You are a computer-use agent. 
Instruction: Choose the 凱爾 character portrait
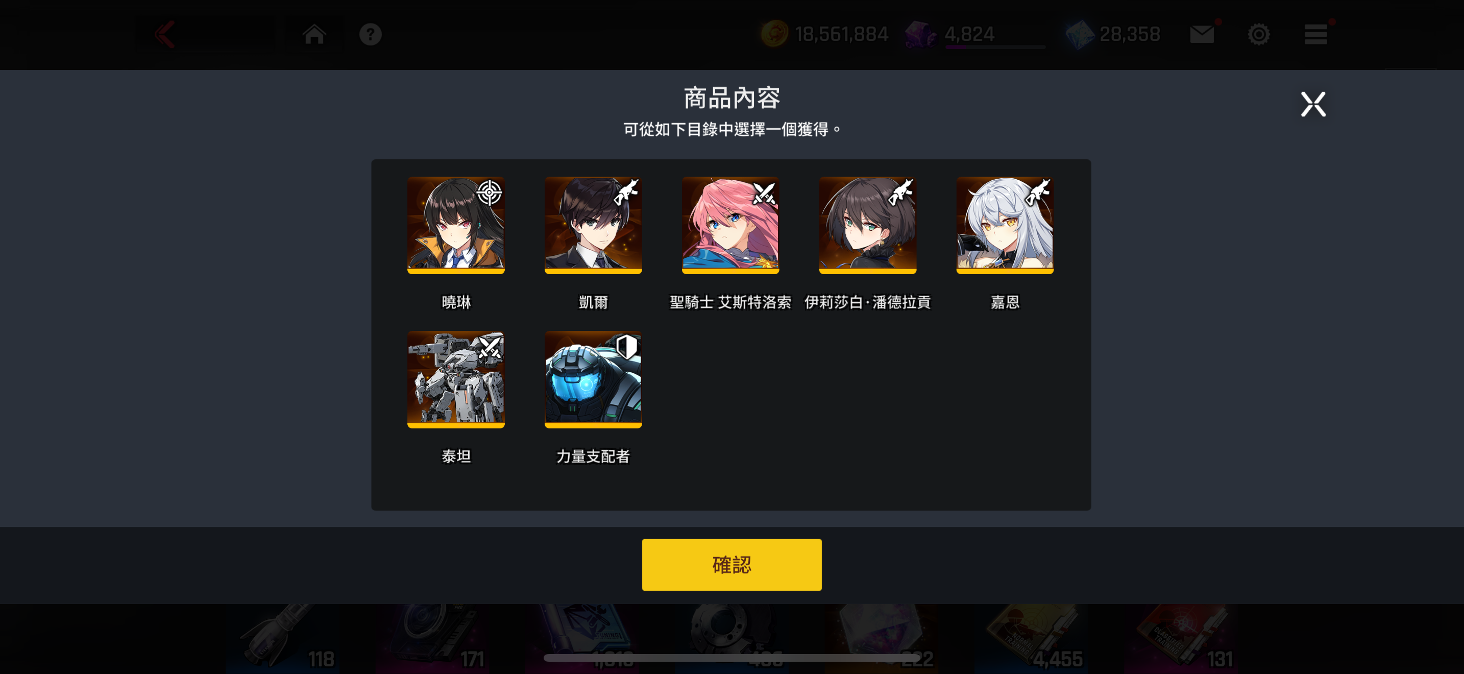pyautogui.click(x=593, y=225)
